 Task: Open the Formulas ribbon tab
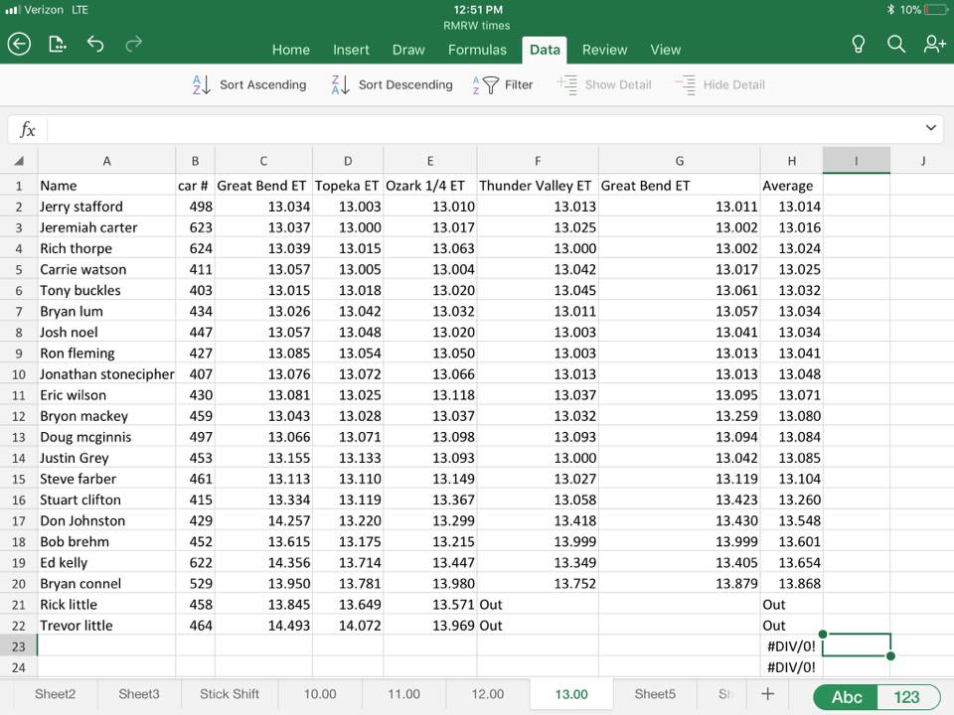477,50
